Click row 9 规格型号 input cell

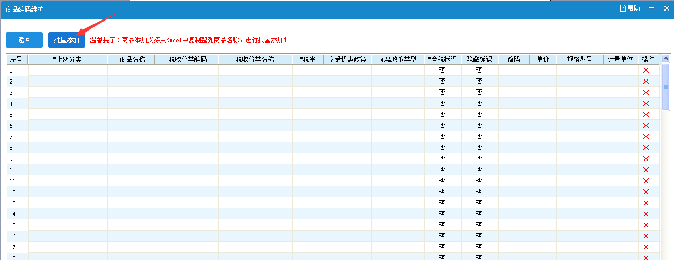[x=580, y=159]
